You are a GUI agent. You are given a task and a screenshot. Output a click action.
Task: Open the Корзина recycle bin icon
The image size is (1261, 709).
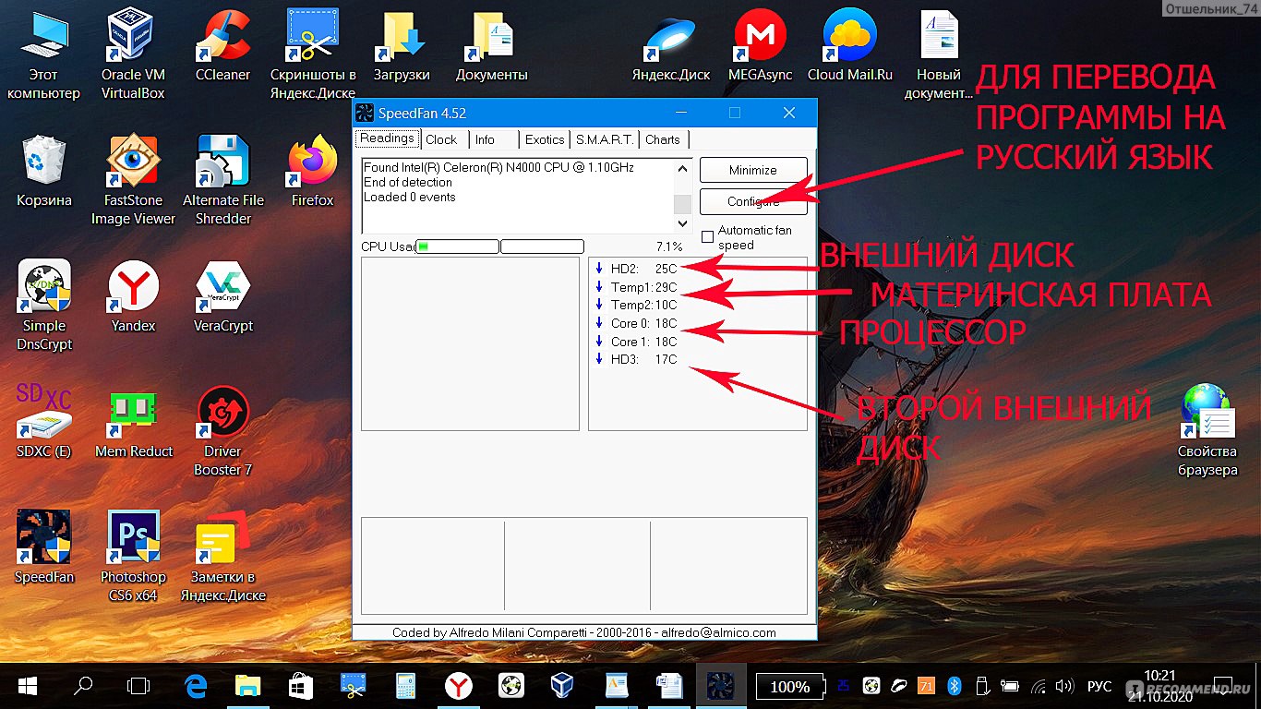[x=43, y=172]
